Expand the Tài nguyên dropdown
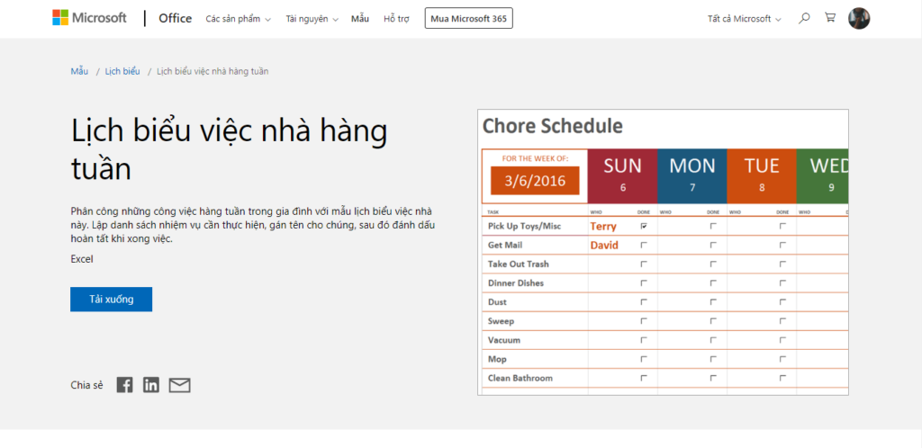The width and height of the screenshot is (922, 448). (x=312, y=19)
